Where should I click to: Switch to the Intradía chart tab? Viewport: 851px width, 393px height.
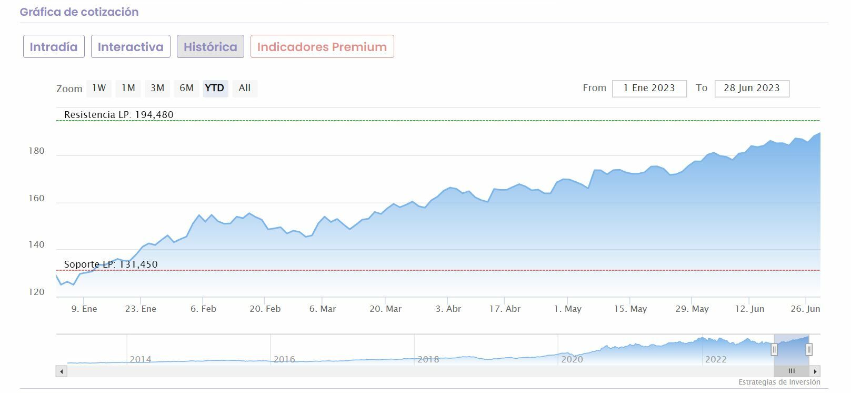pyautogui.click(x=54, y=47)
